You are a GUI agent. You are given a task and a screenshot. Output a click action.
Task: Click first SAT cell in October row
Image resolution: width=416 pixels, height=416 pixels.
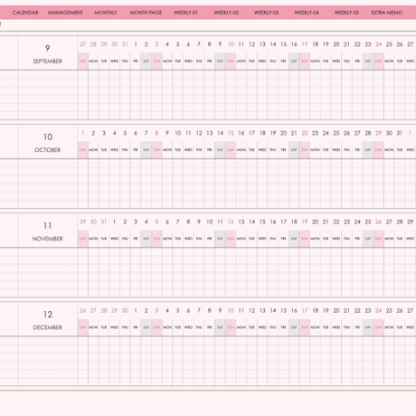147,150
